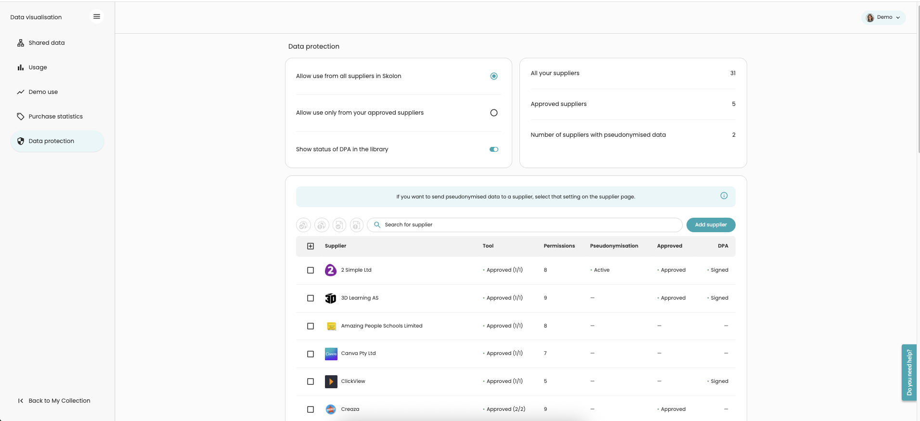Click the supplier-warning icon with exclamation mark

322,225
